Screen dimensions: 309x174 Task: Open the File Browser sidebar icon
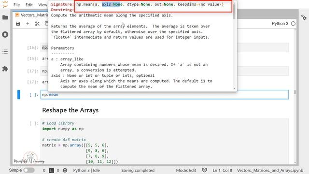(5, 17)
